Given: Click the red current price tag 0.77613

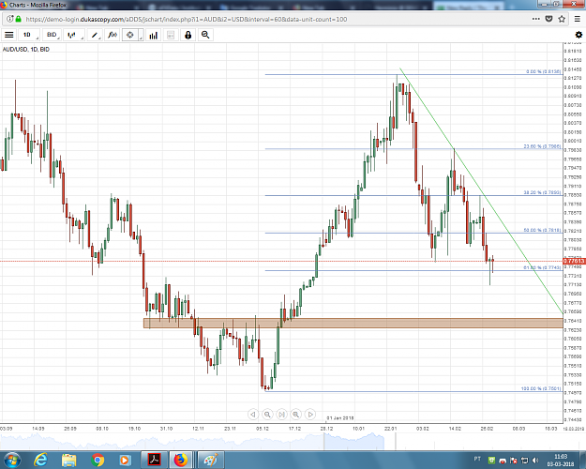Looking at the screenshot, I should [x=574, y=261].
